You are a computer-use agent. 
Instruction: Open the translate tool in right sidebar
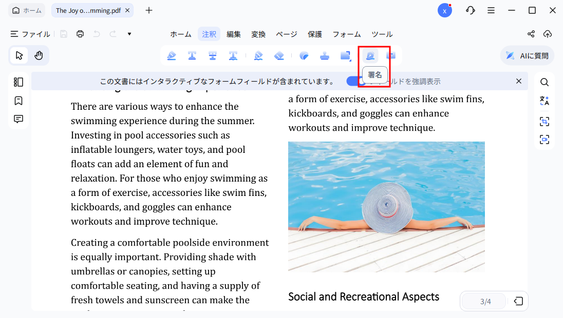(x=544, y=101)
